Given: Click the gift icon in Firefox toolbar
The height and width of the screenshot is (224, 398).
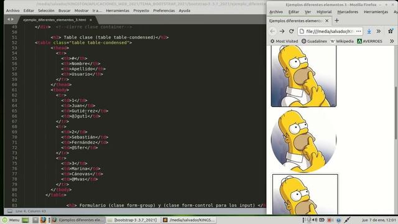Looking at the screenshot, I should pyautogui.click(x=391, y=31).
